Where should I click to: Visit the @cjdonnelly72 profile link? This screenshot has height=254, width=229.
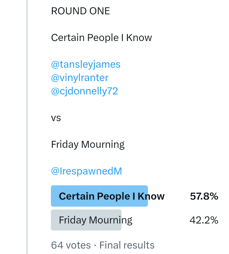(x=84, y=91)
